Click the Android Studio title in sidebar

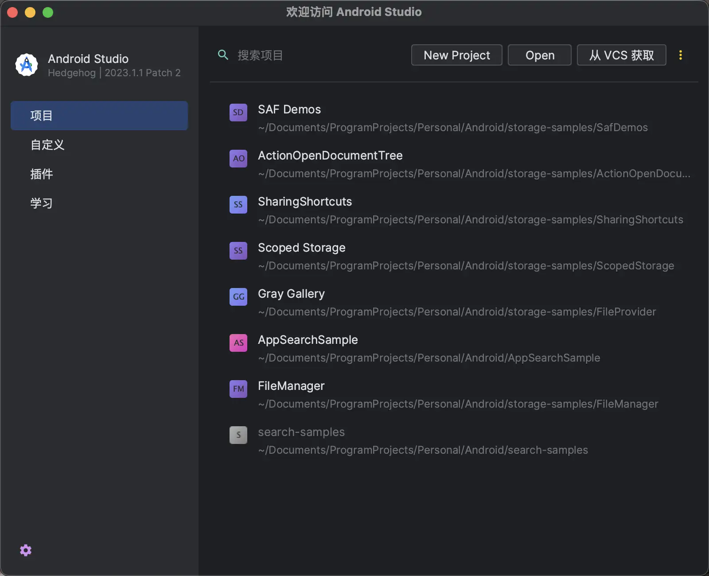point(88,58)
